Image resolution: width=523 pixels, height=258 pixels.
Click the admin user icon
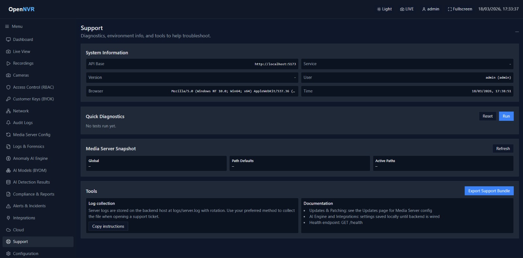[x=424, y=9]
